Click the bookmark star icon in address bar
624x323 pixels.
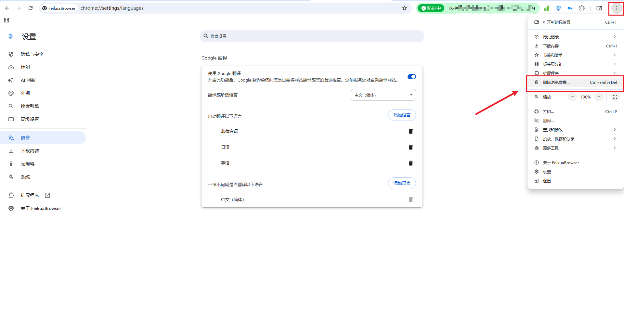tap(404, 8)
